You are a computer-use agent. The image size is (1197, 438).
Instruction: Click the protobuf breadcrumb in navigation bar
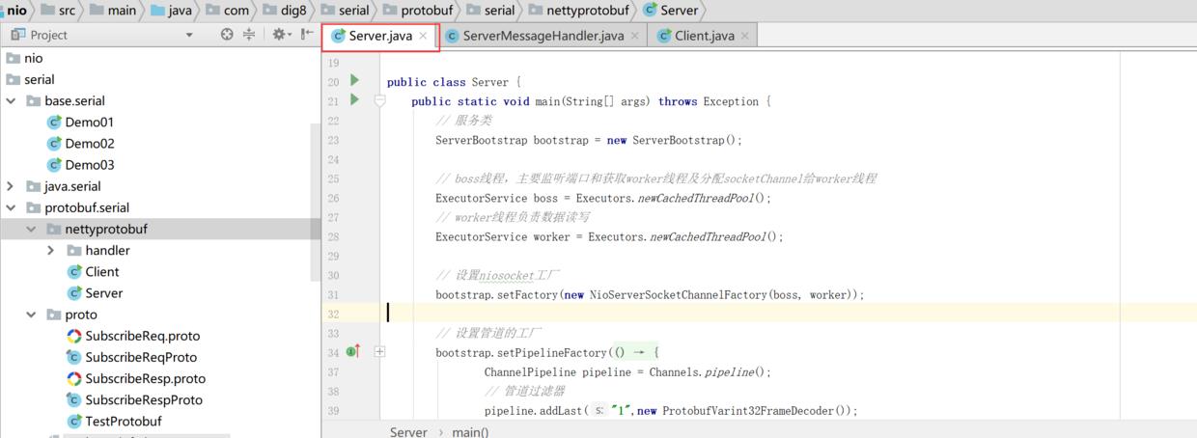pos(418,11)
